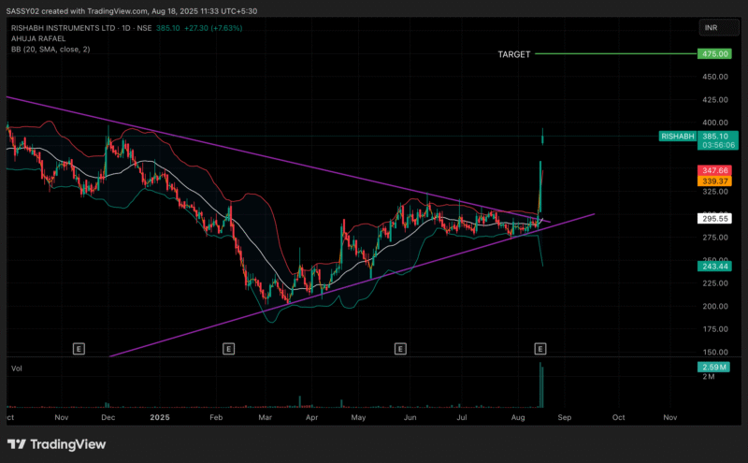
Task: Click the earnings marker above late May
Action: tap(400, 349)
